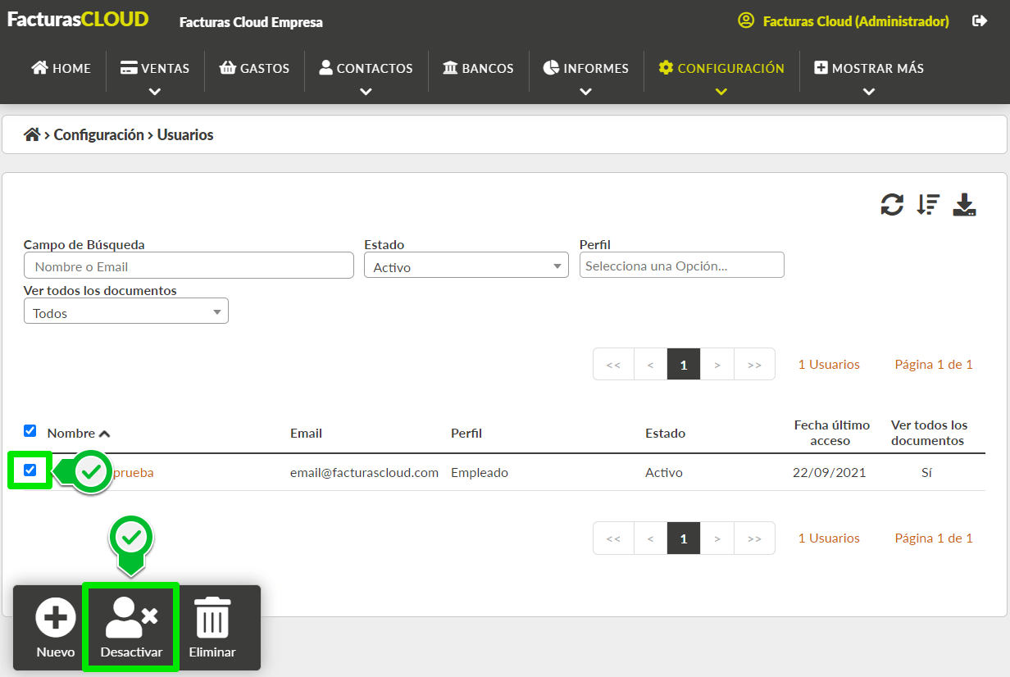This screenshot has height=677, width=1010.
Task: Uncheck the select-all checkbox in header
Action: (x=30, y=431)
